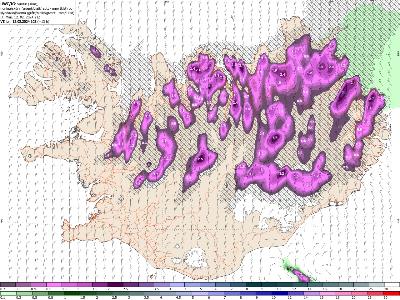Click the '15W' longitude label
This screenshot has width=400, height=300.
331,2
